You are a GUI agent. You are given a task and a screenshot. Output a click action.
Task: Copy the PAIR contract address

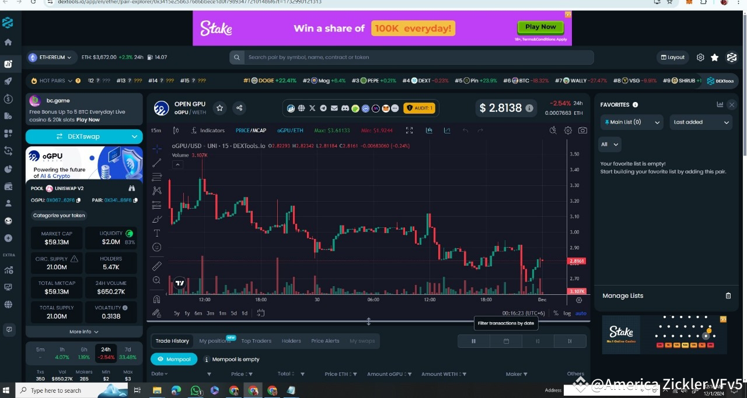[135, 200]
